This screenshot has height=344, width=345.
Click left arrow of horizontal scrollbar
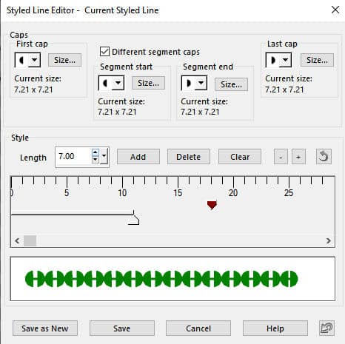(x=17, y=240)
